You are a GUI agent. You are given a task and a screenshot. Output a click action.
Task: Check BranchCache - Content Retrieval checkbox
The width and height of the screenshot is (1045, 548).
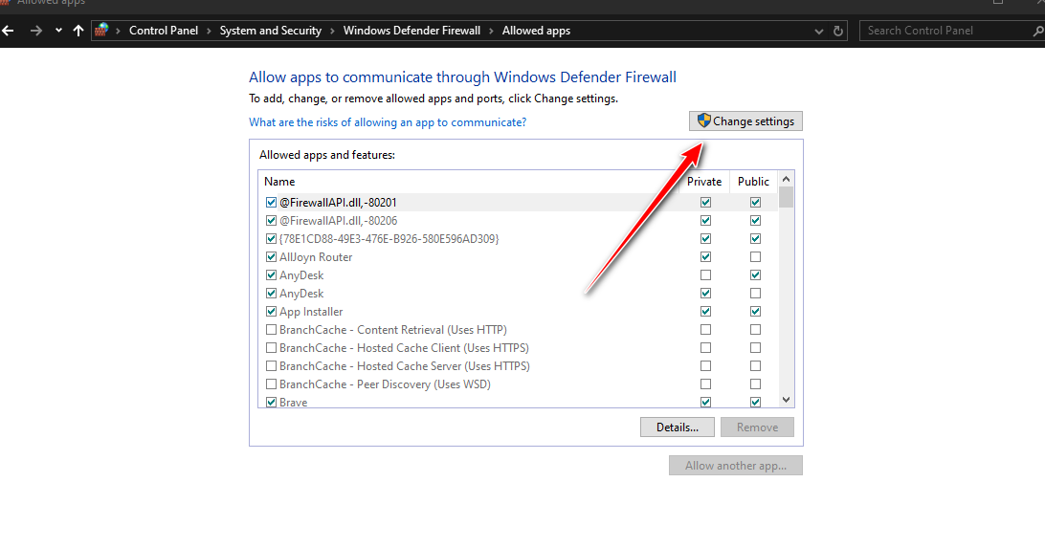(272, 330)
